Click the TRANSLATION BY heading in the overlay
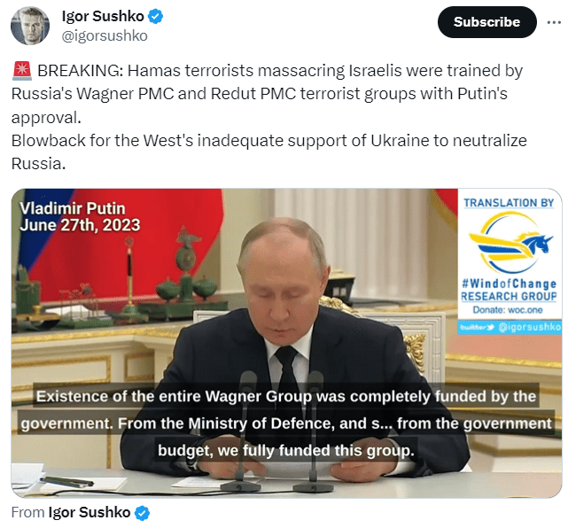 click(x=509, y=203)
